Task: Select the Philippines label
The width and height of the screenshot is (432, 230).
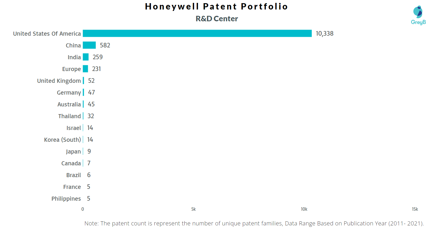Action: pyautogui.click(x=66, y=199)
